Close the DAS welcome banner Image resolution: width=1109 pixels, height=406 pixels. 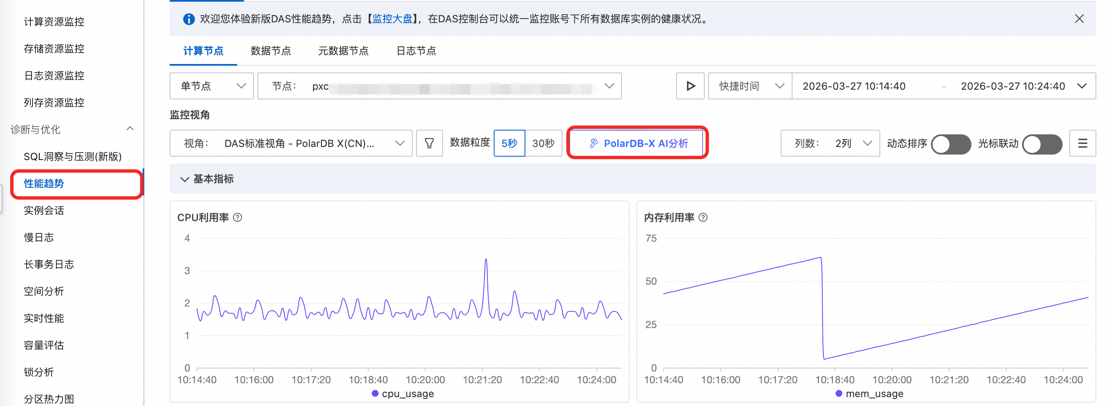pos(1079,19)
